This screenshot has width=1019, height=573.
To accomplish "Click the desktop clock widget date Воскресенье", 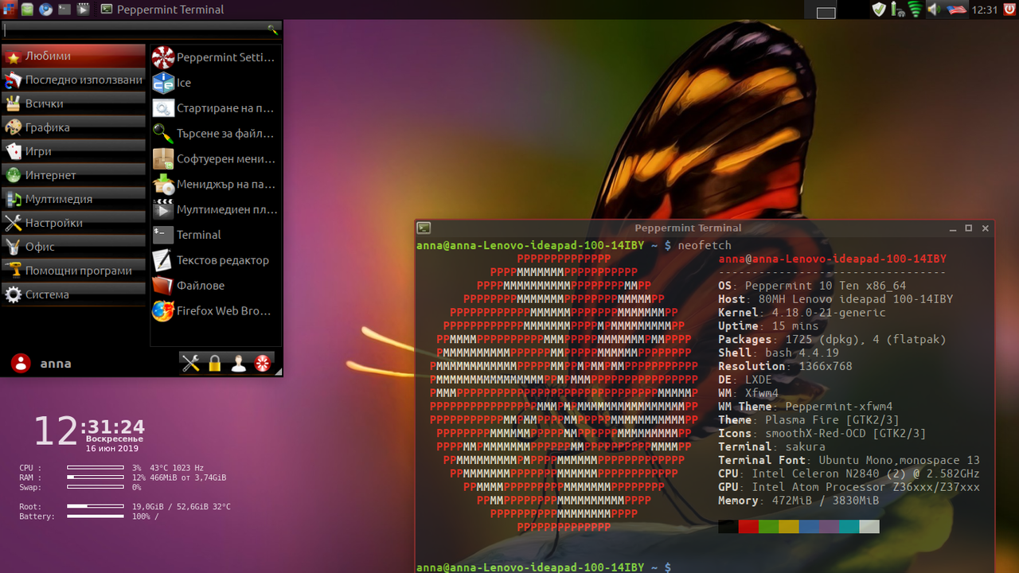I will coord(114,439).
